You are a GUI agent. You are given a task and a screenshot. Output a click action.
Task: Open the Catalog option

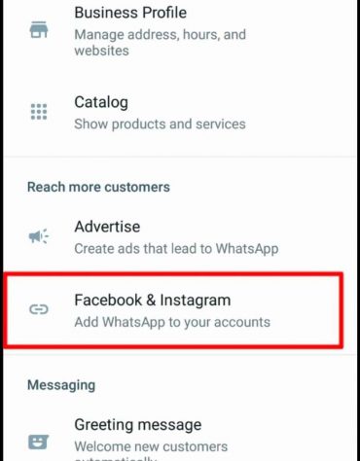[x=180, y=113]
